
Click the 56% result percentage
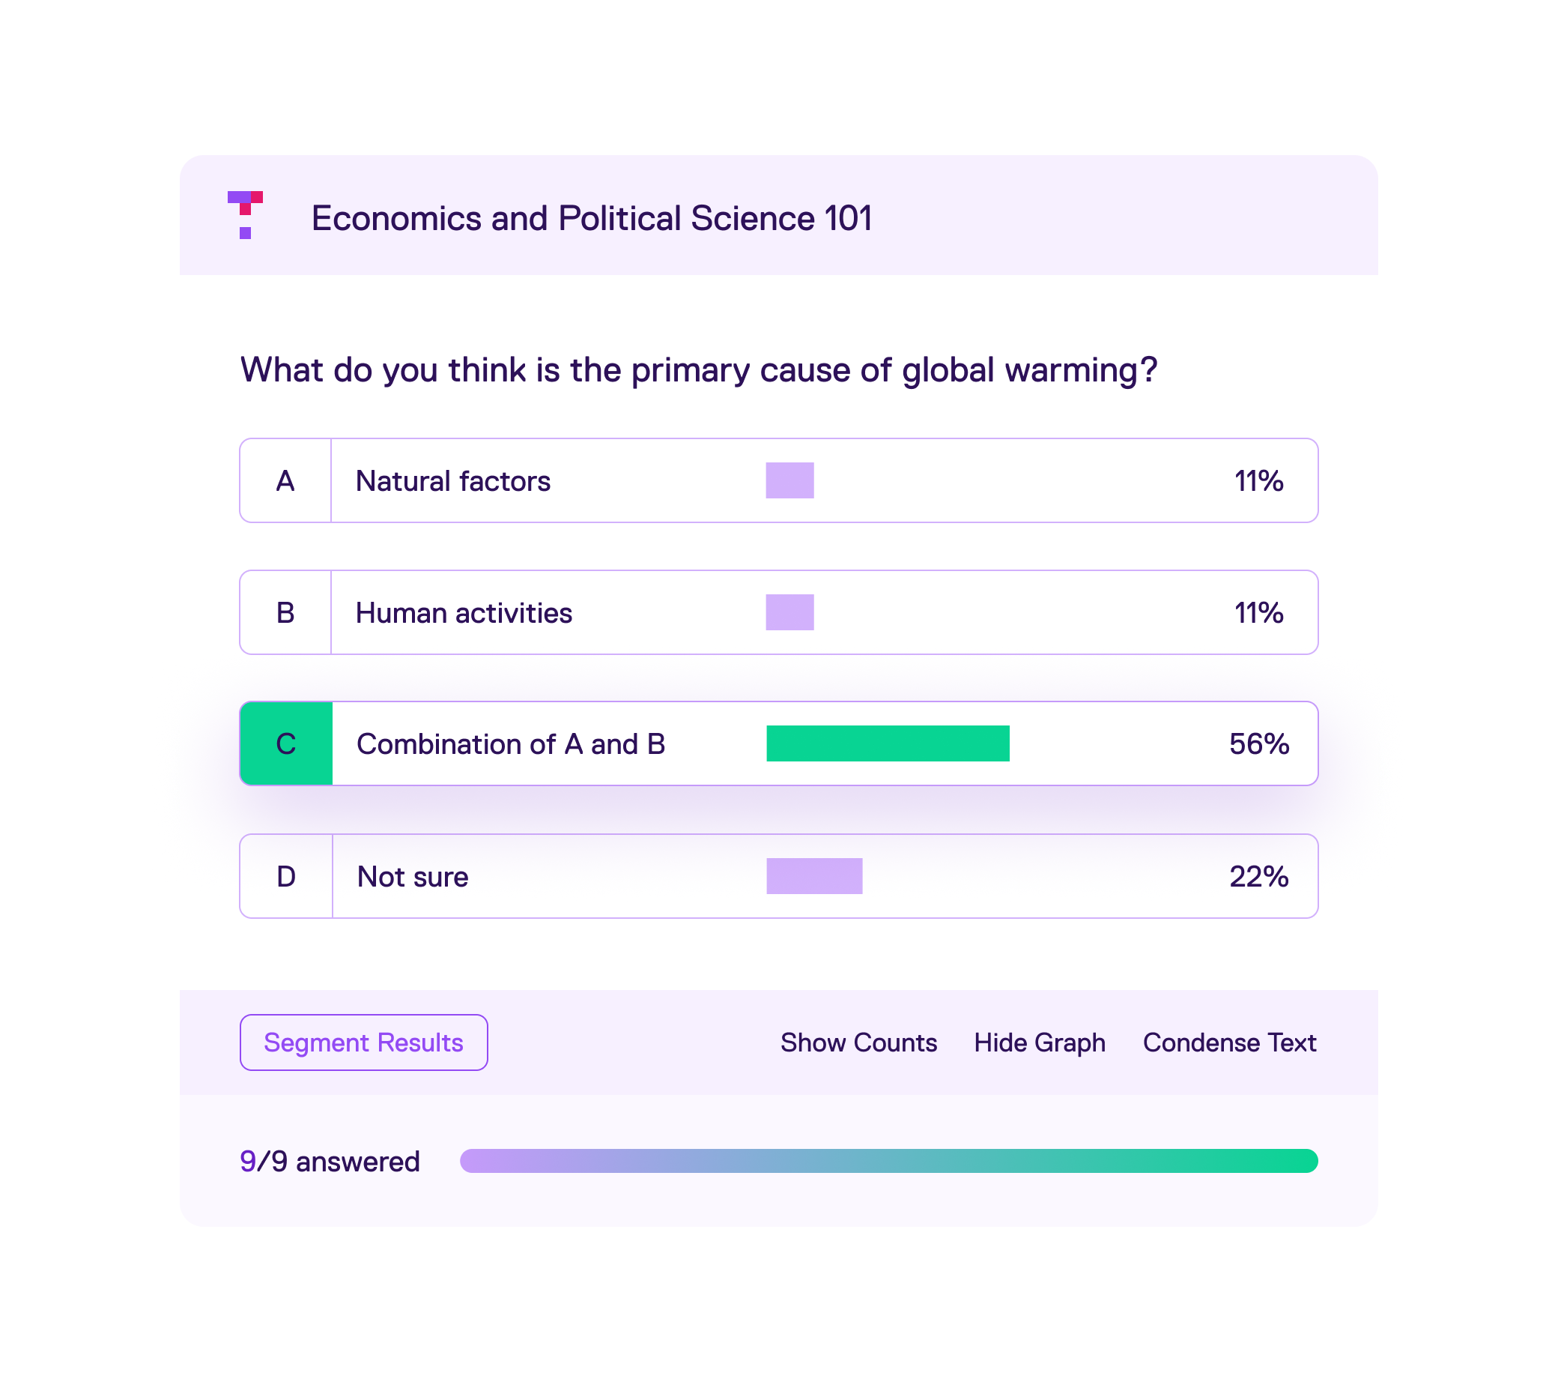pos(1258,744)
